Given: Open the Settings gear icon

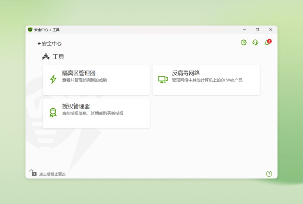Looking at the screenshot, I should 243,43.
